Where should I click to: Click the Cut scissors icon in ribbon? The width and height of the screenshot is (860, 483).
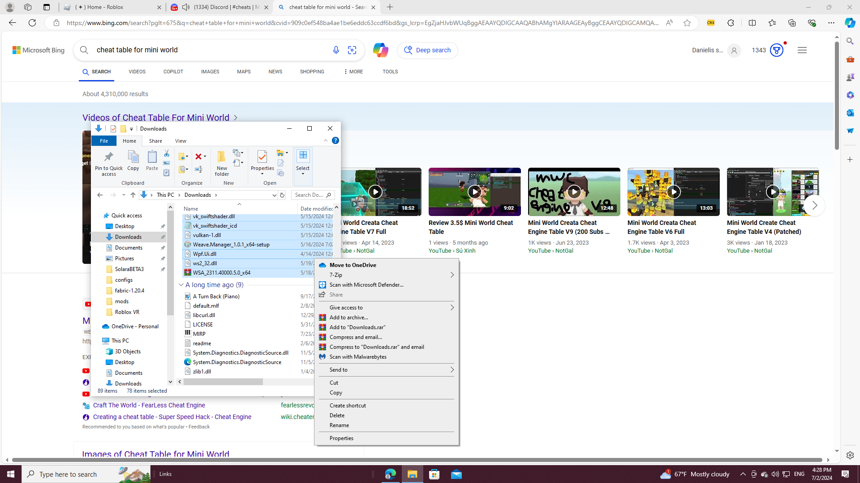coord(167,153)
